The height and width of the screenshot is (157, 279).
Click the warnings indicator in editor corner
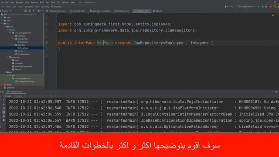click(273, 15)
